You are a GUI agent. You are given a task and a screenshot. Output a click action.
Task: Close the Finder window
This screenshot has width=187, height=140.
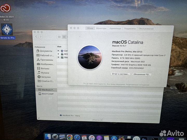click(35, 32)
